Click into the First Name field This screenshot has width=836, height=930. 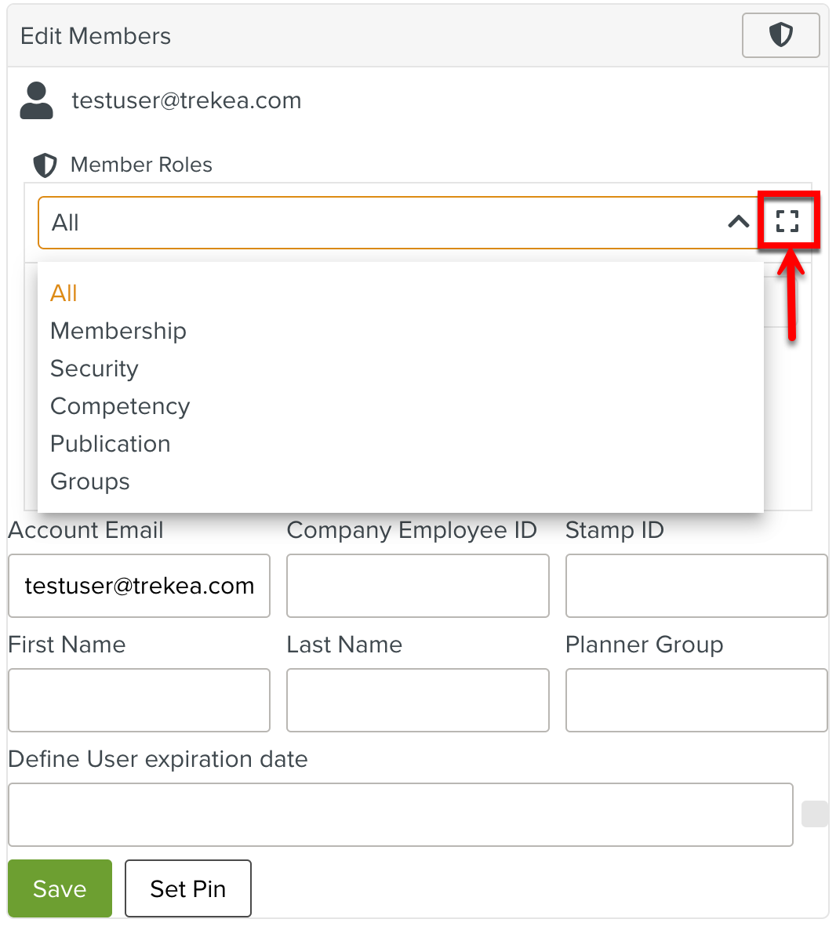coord(139,700)
